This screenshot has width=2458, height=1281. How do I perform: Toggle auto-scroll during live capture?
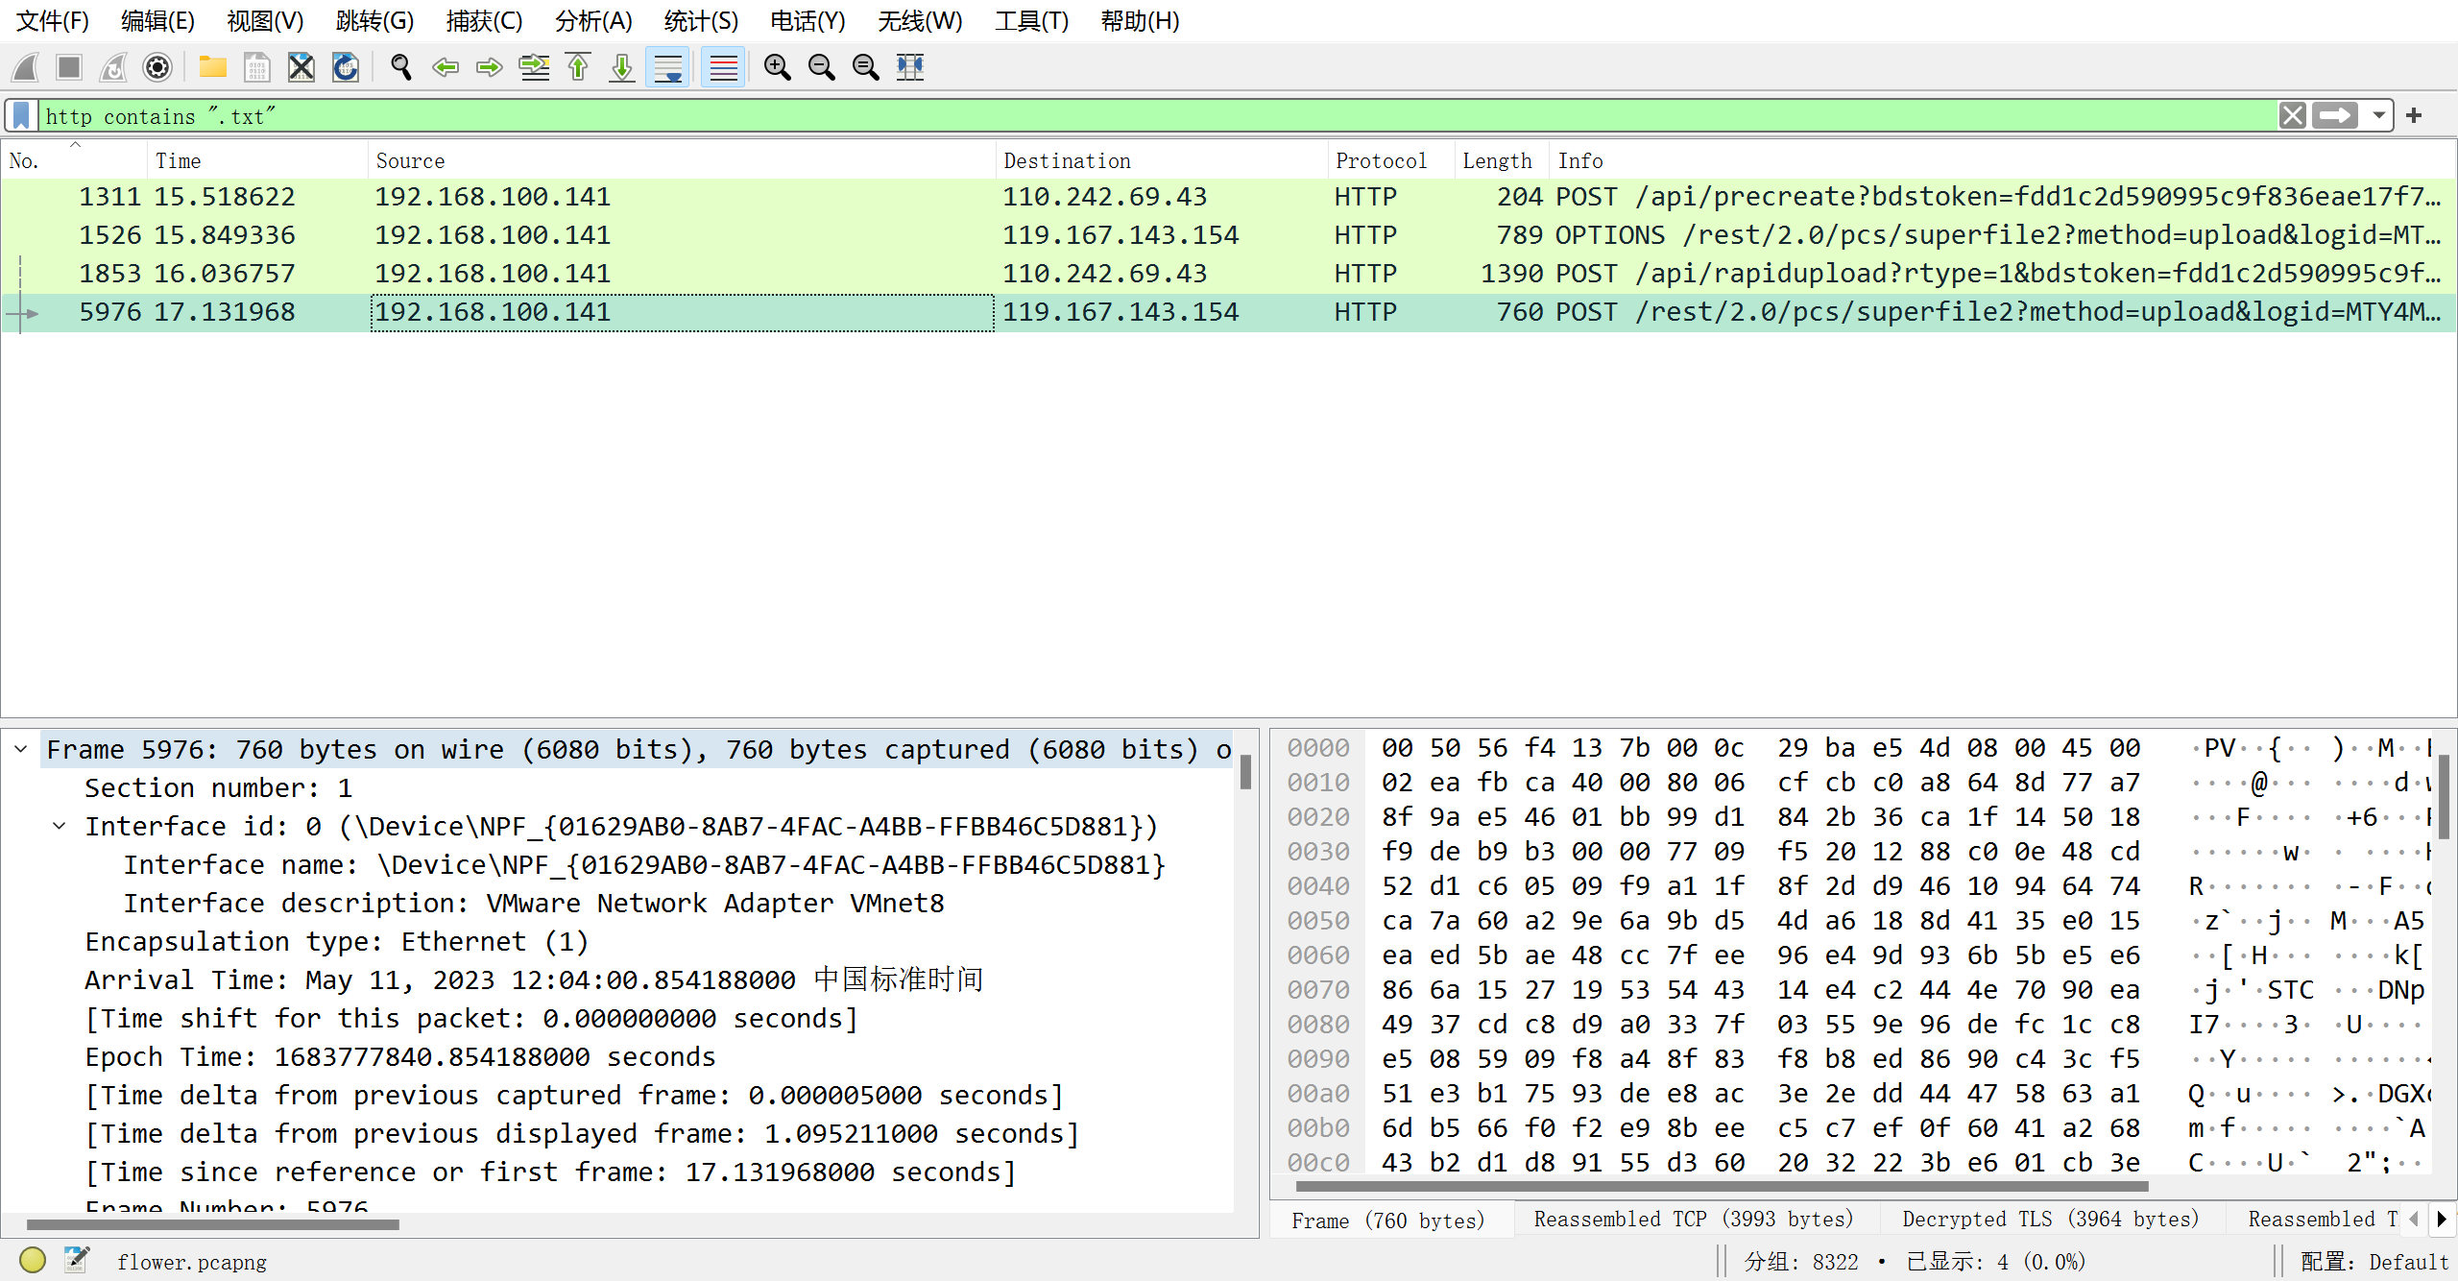coord(667,67)
